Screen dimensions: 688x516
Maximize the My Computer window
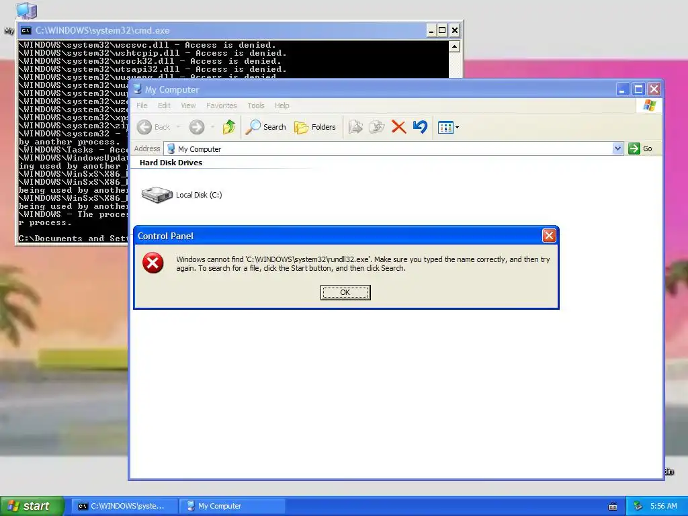(x=638, y=89)
